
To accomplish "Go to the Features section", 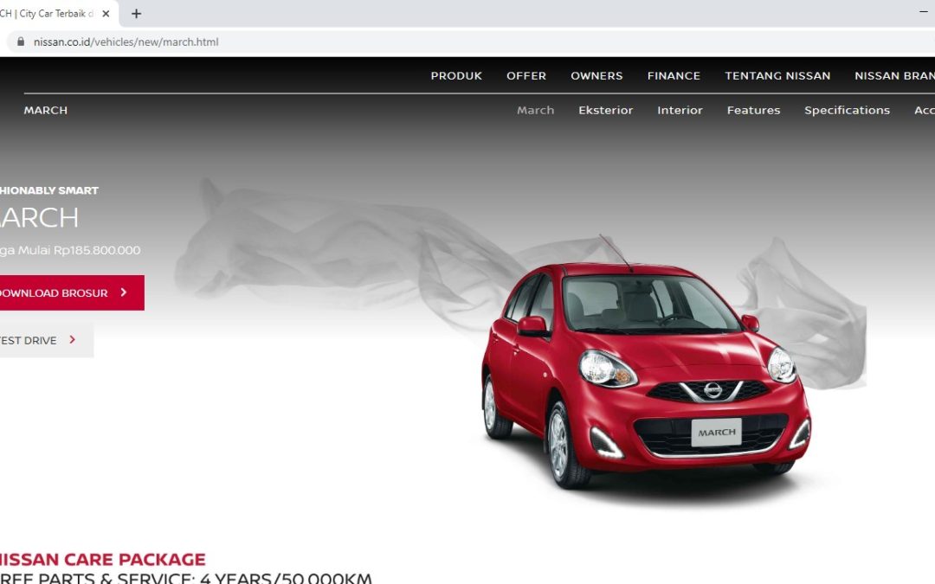I will click(x=753, y=111).
